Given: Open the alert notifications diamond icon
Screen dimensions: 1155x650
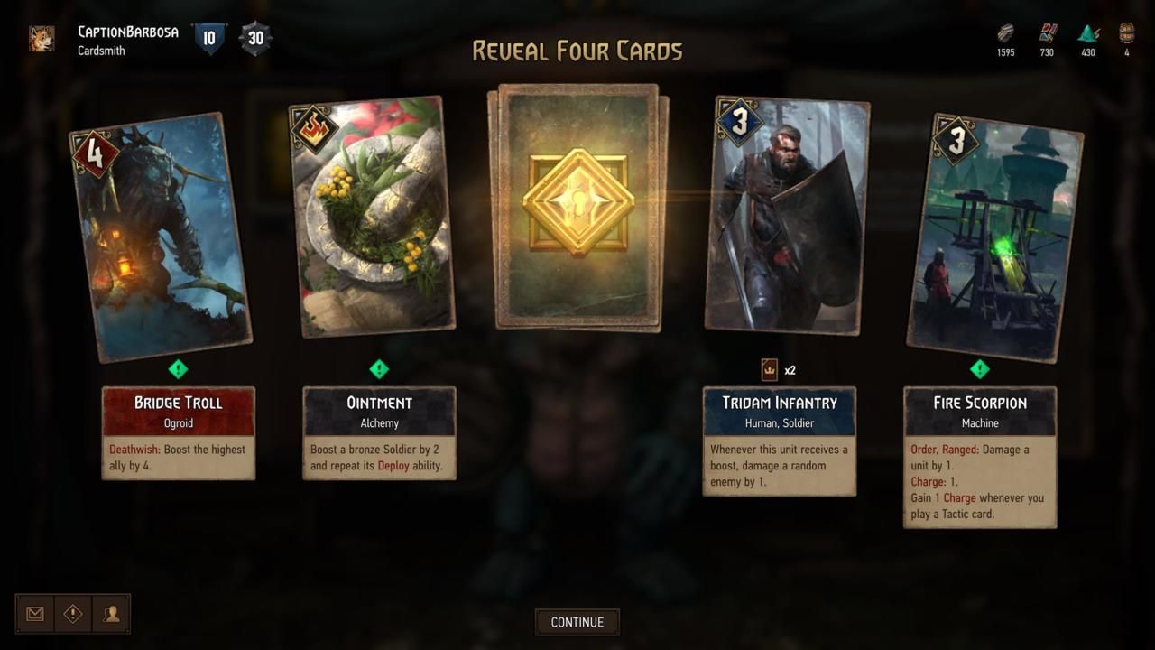Looking at the screenshot, I should click(73, 614).
